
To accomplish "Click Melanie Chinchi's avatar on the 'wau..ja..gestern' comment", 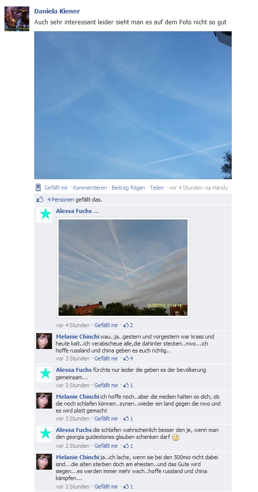I will 44,341.
